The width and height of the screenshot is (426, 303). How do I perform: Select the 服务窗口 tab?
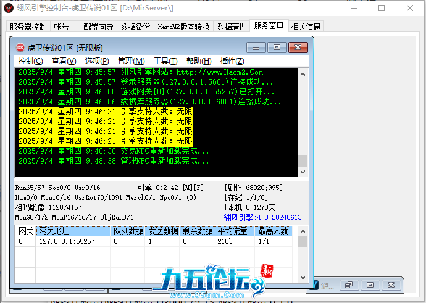pos(269,26)
